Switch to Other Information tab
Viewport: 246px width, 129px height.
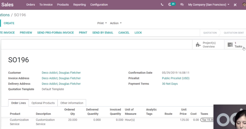tap(72, 103)
